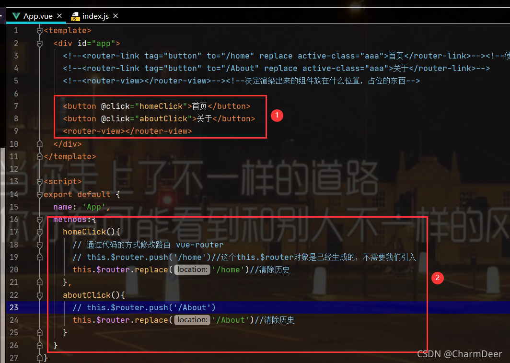Screen dimensions: 510x363
Task: Click the JS file icon on index.js tab
Action: pos(75,16)
